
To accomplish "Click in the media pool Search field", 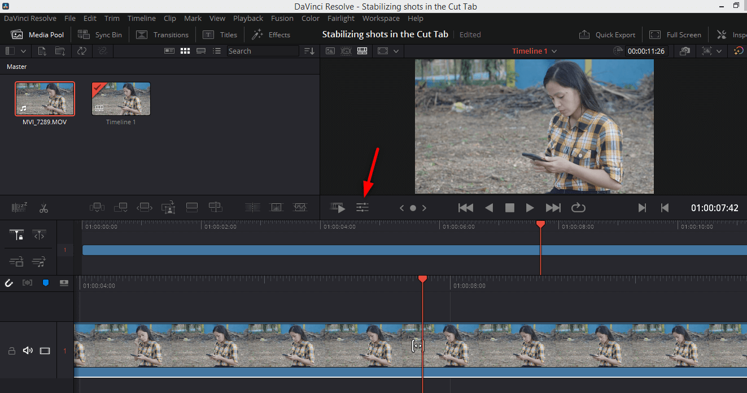I will [x=263, y=51].
